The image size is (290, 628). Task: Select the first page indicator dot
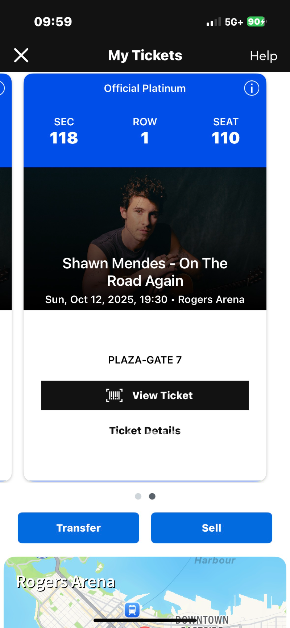(138, 496)
